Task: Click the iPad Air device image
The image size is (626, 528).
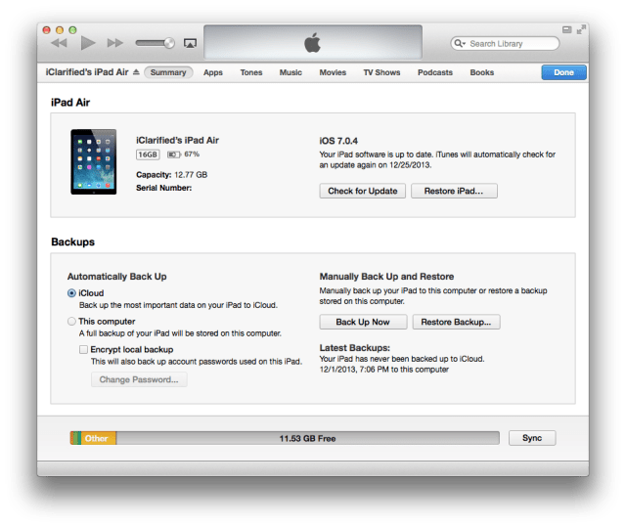Action: click(x=94, y=161)
